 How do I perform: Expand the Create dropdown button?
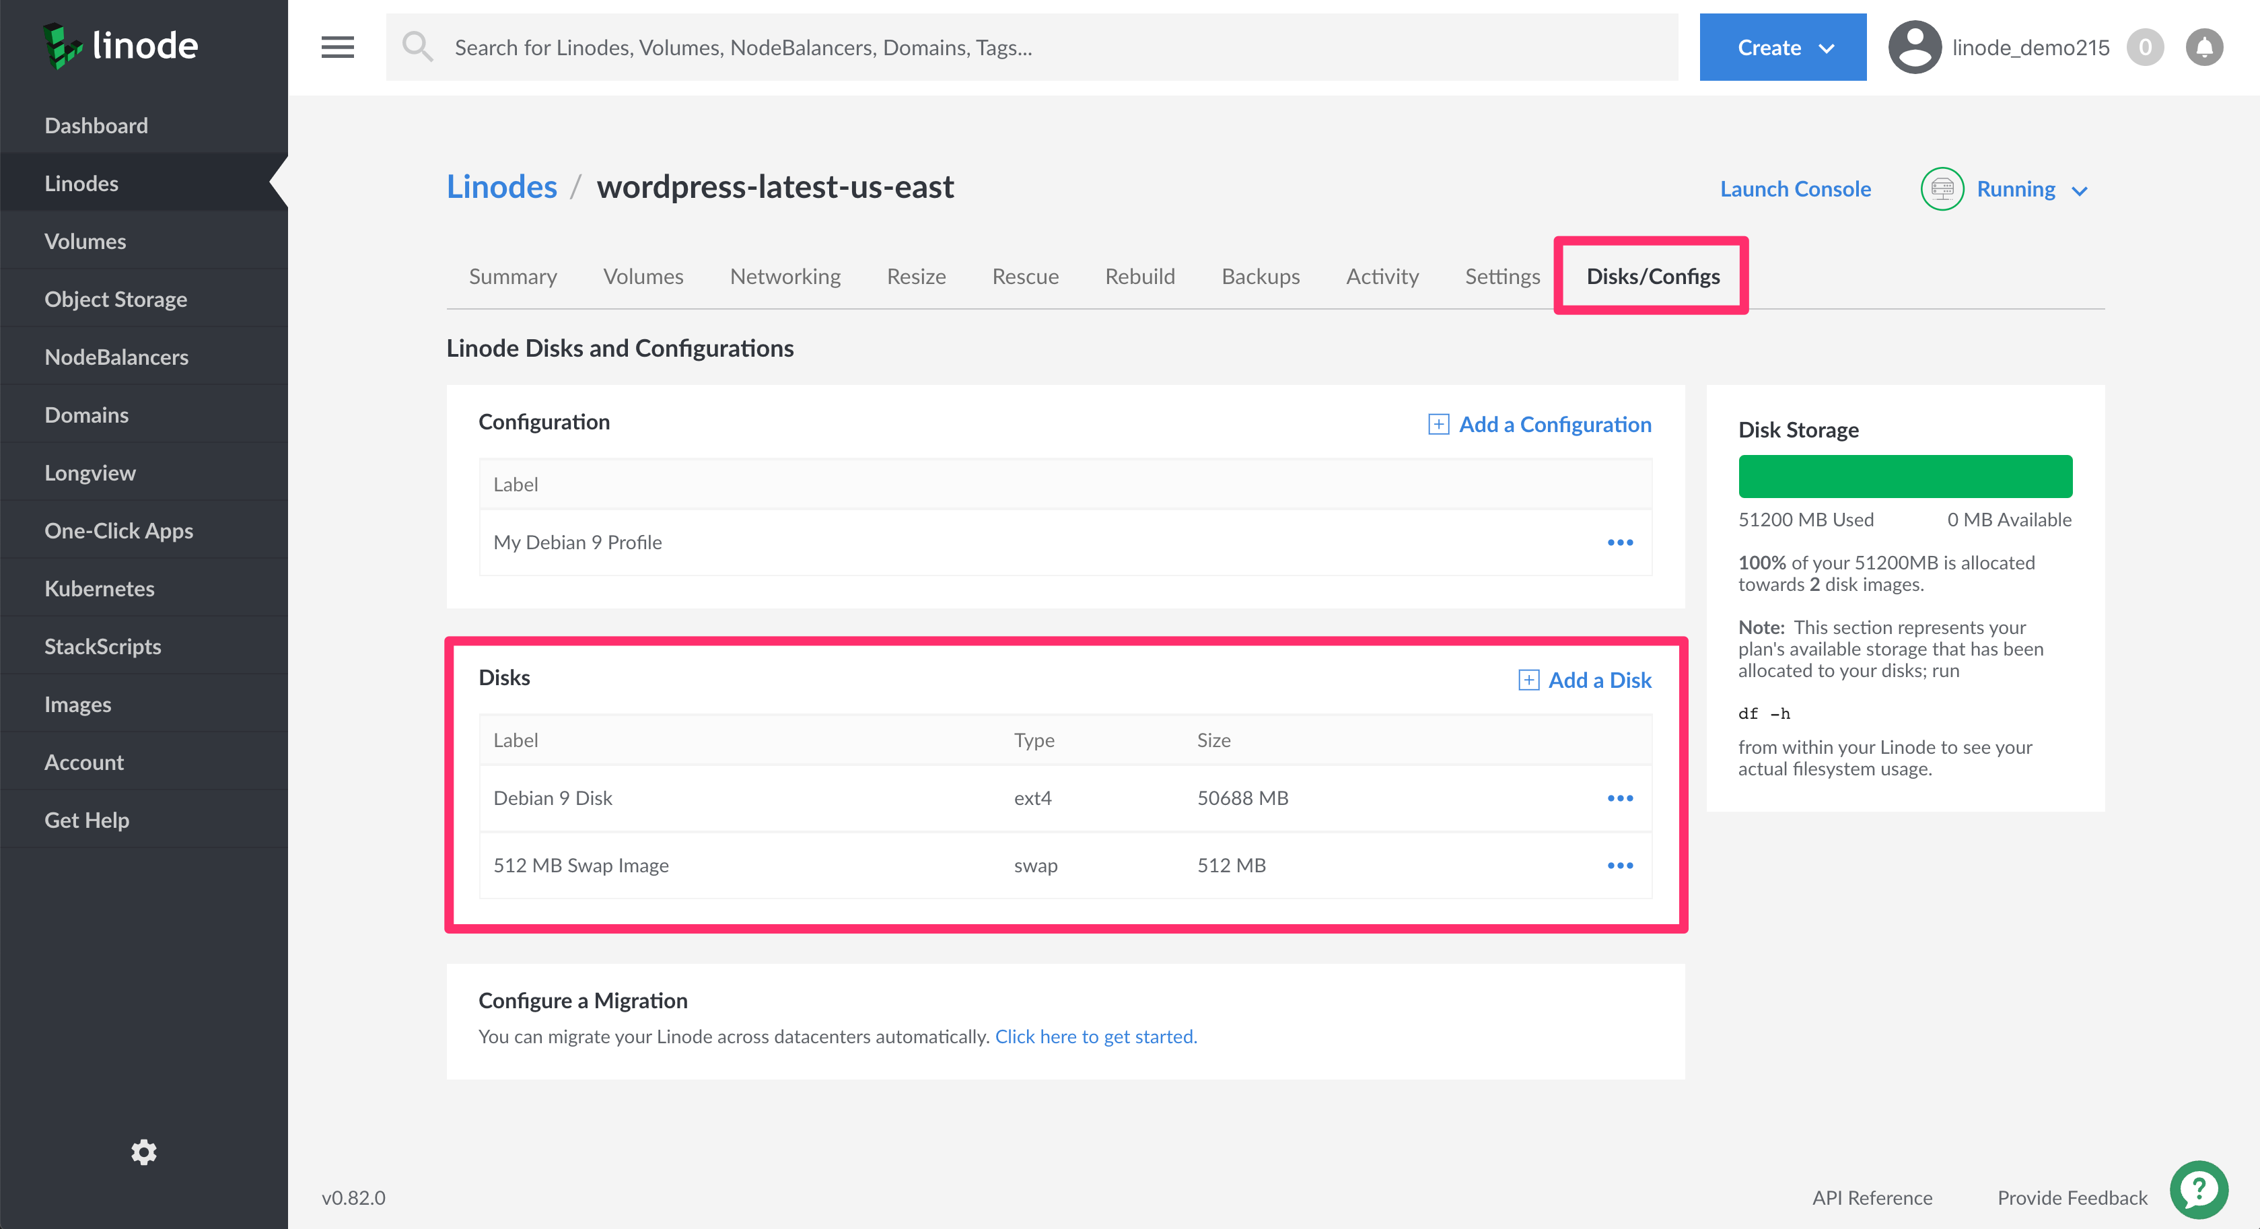(x=1782, y=47)
